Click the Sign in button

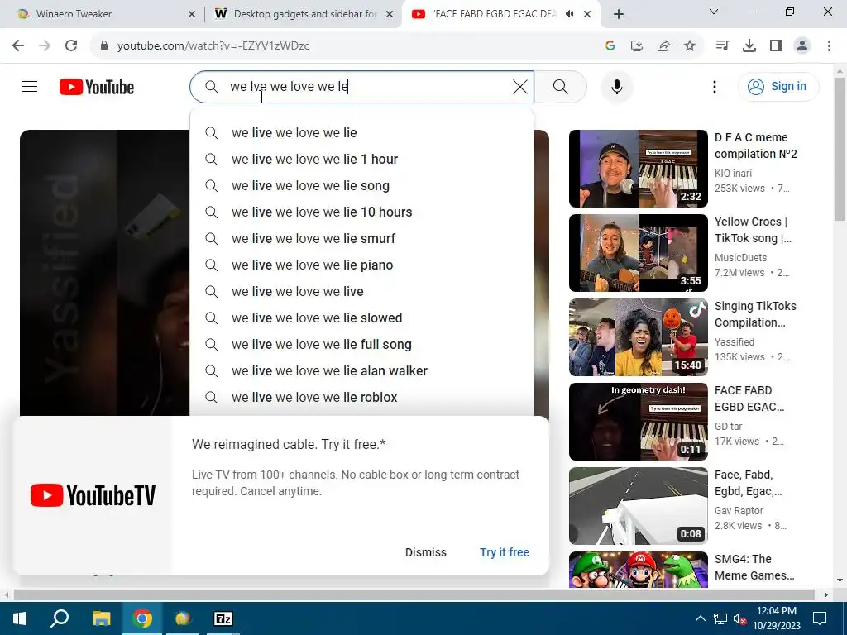pyautogui.click(x=778, y=86)
